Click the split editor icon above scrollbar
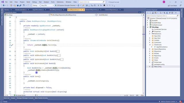 [x=144, y=15]
